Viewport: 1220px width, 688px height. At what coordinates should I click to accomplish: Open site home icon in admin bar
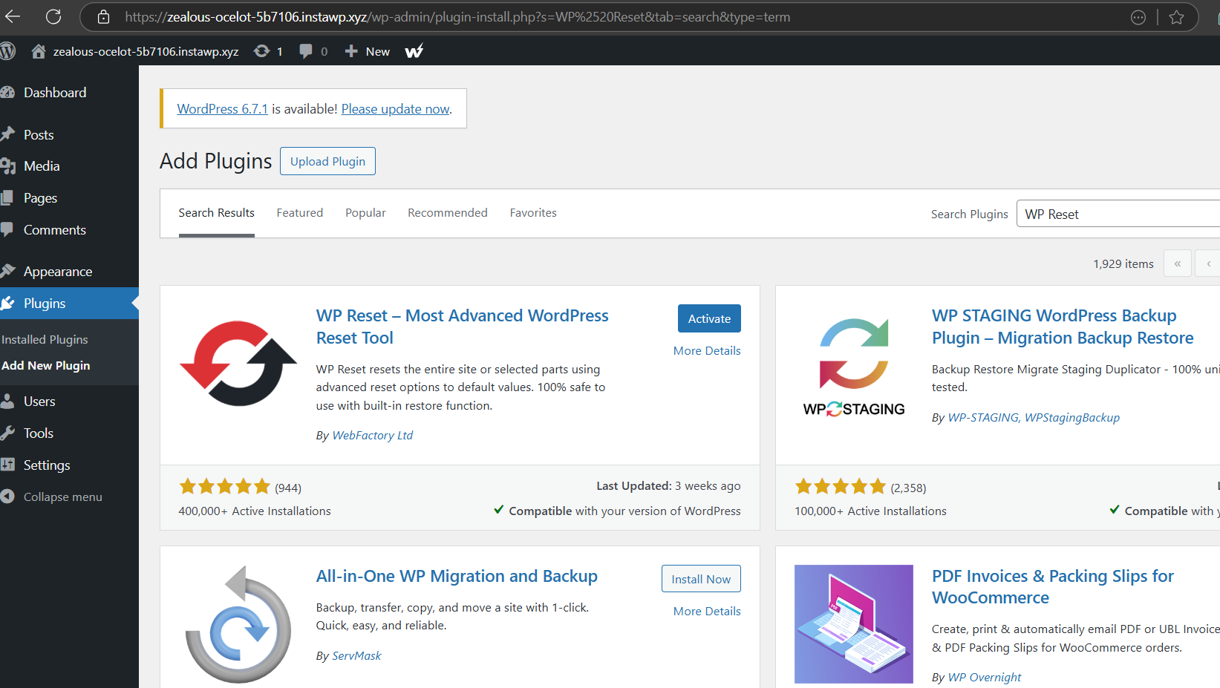point(39,51)
